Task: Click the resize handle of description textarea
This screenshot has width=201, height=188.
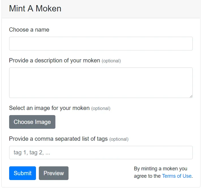Action: point(191,96)
